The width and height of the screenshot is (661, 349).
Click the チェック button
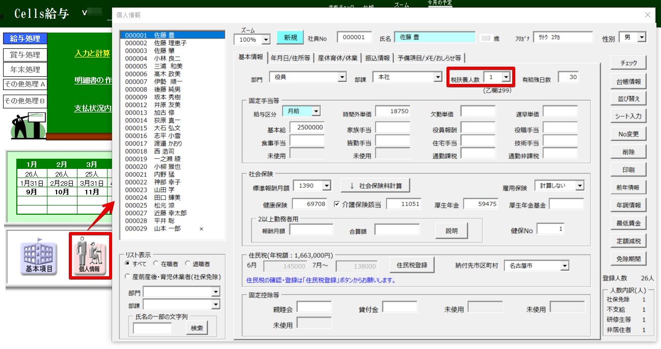pyautogui.click(x=628, y=63)
